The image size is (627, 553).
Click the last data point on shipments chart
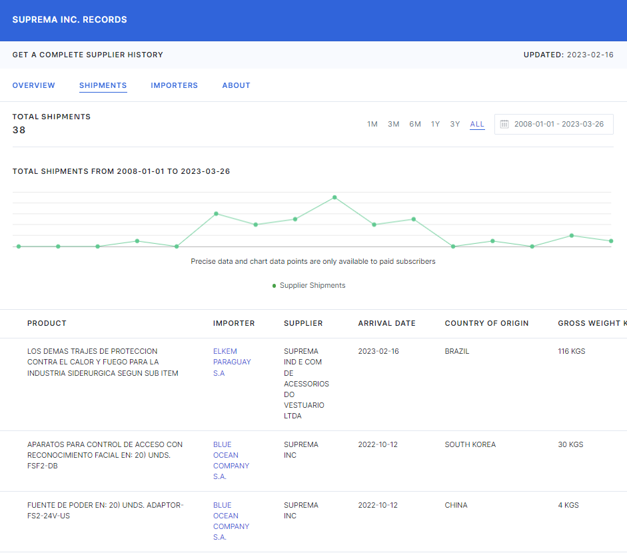pos(611,241)
